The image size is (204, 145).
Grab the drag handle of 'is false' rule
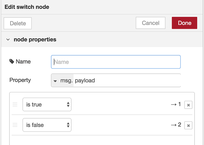(x=15, y=125)
